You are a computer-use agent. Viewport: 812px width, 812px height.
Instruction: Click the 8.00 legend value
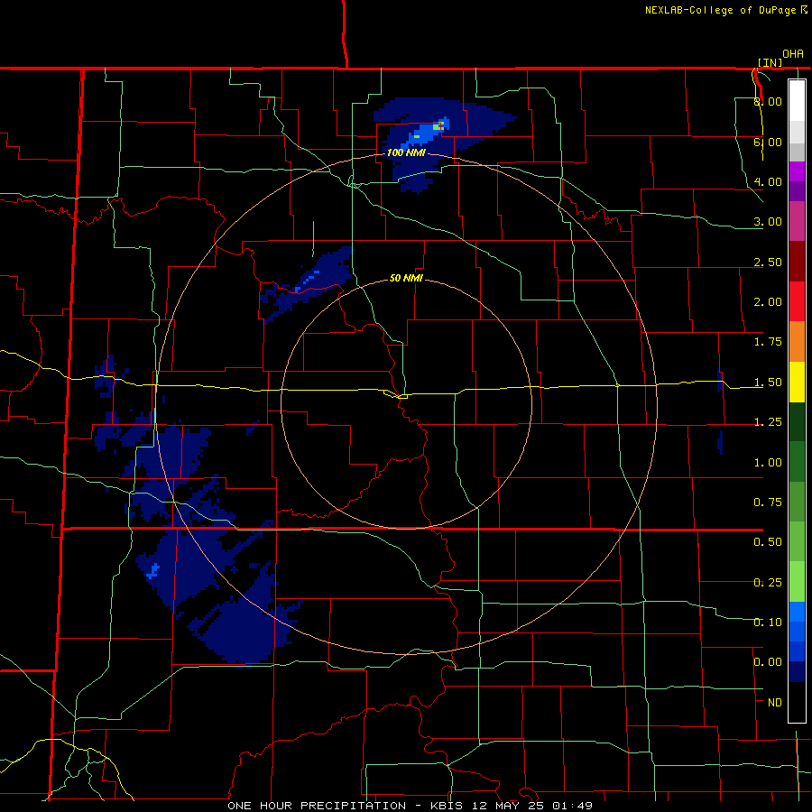tap(768, 101)
